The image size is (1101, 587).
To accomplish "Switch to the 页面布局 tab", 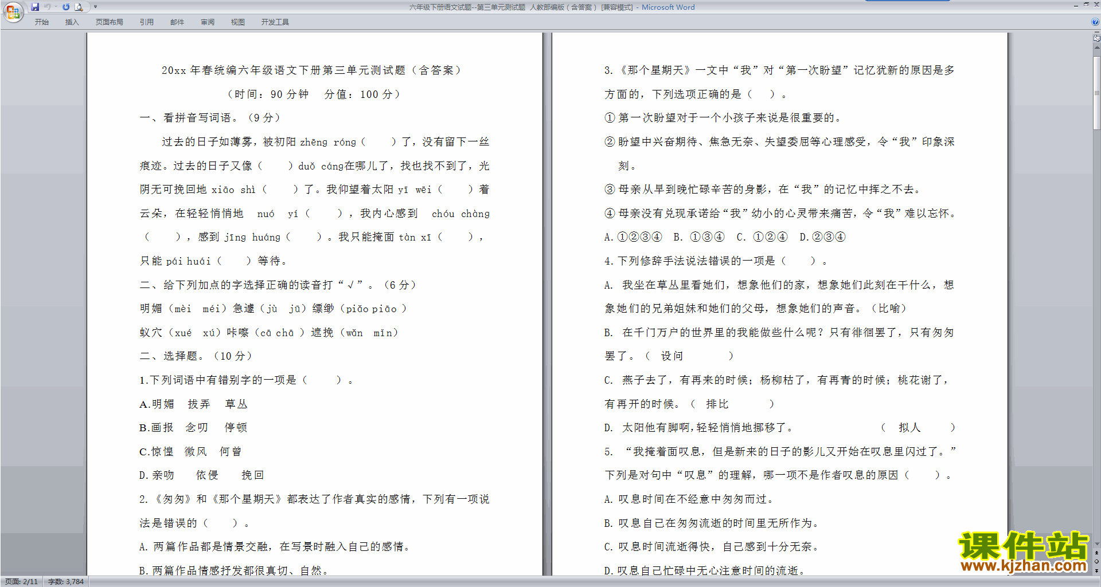I will [x=109, y=22].
